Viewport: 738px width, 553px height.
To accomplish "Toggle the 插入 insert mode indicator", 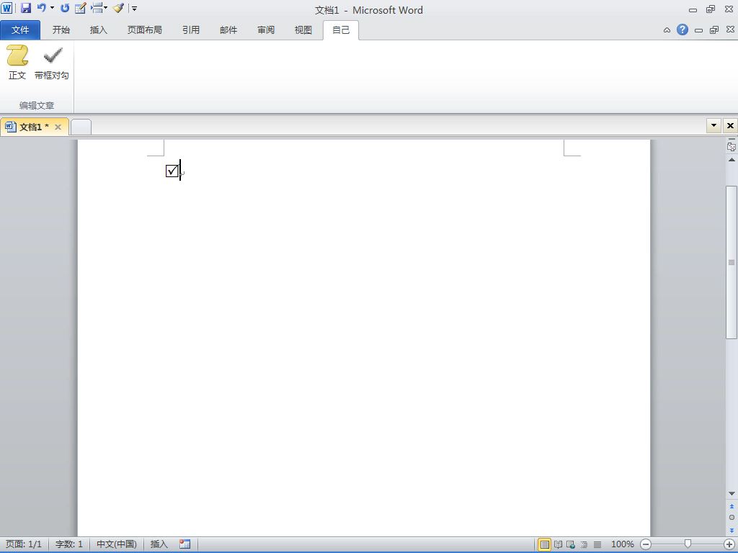I will point(159,544).
